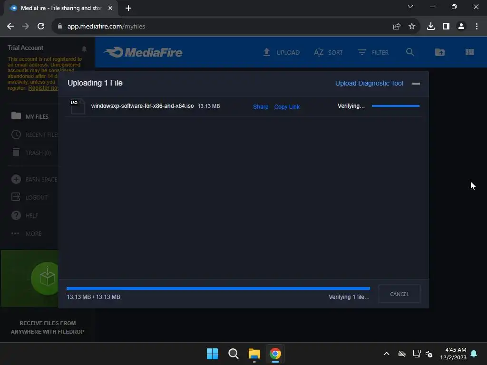Open the clock and date panel
487x365 pixels.
pyautogui.click(x=453, y=354)
